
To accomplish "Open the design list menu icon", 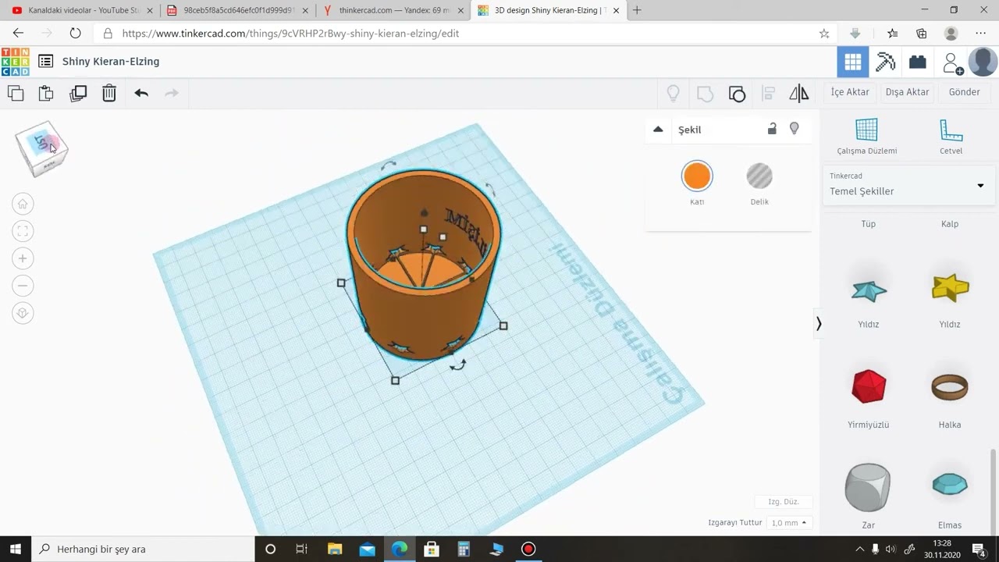I will [46, 62].
